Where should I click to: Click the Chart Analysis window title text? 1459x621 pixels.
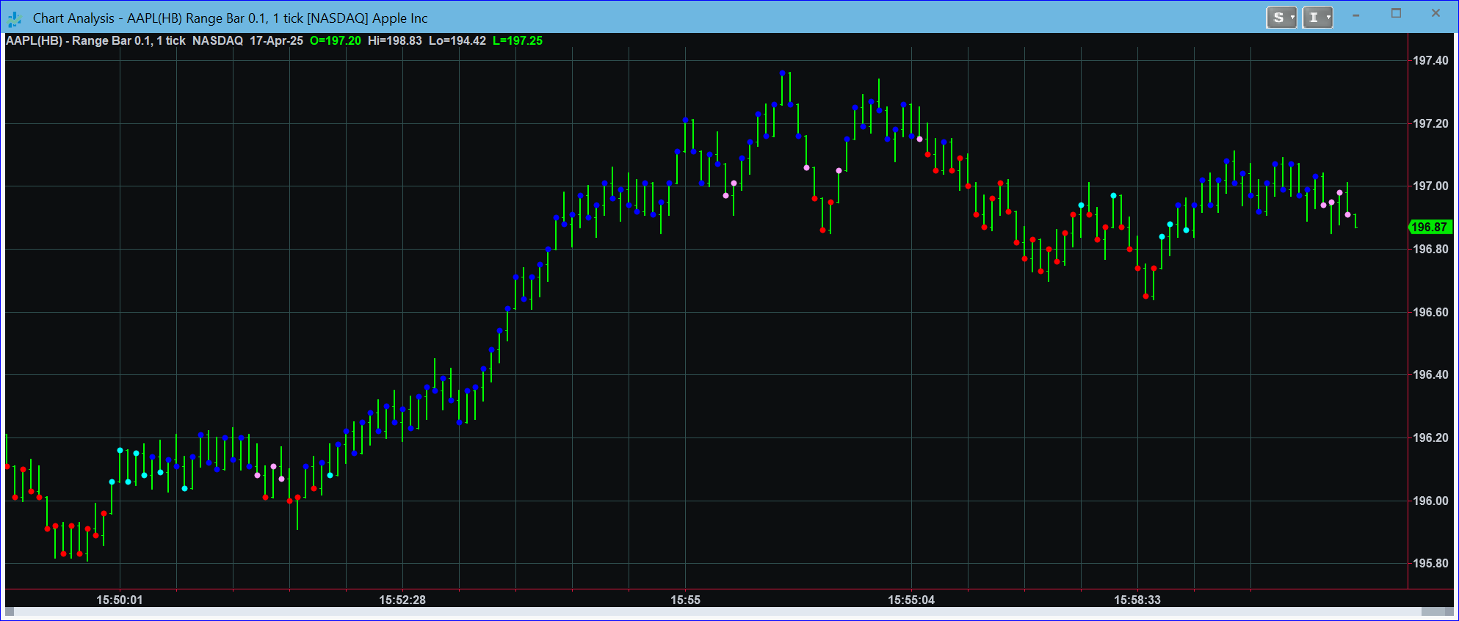tap(231, 18)
